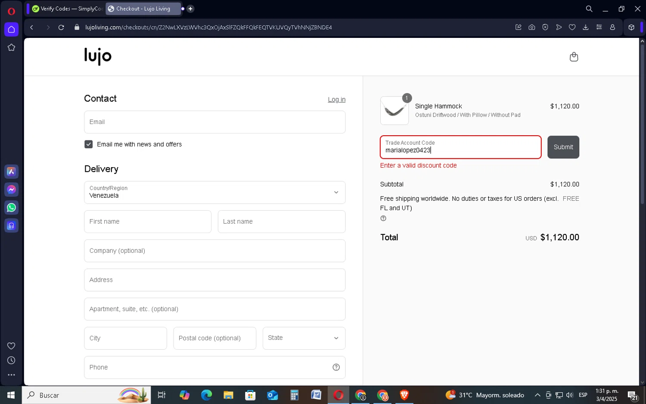This screenshot has width=646, height=404.
Task: Open Easy Setup sliders icon
Action: [x=599, y=27]
